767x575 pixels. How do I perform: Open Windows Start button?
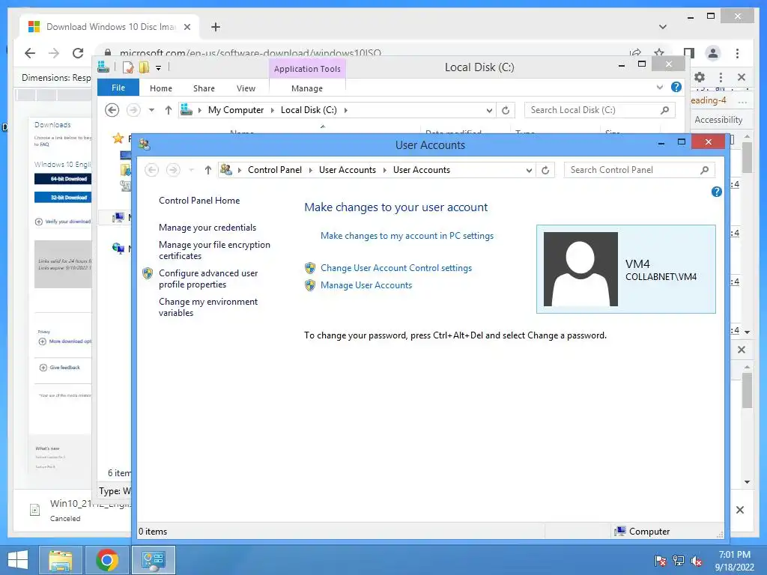tap(18, 560)
